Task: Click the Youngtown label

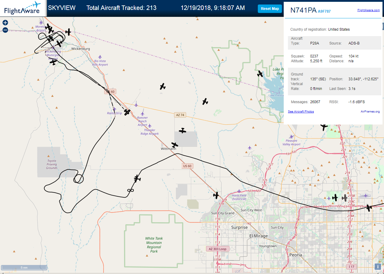Action: 268,246
